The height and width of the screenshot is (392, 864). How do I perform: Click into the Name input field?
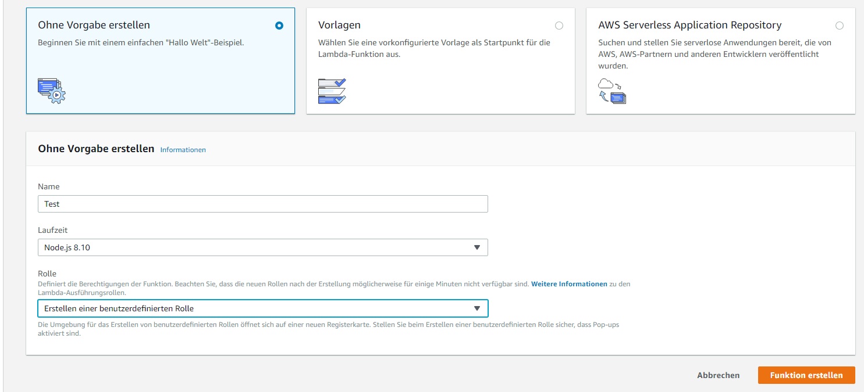tap(262, 204)
